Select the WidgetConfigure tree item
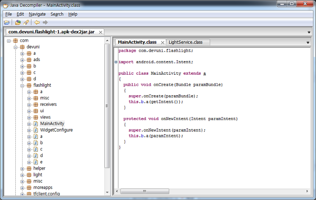 (x=56, y=130)
